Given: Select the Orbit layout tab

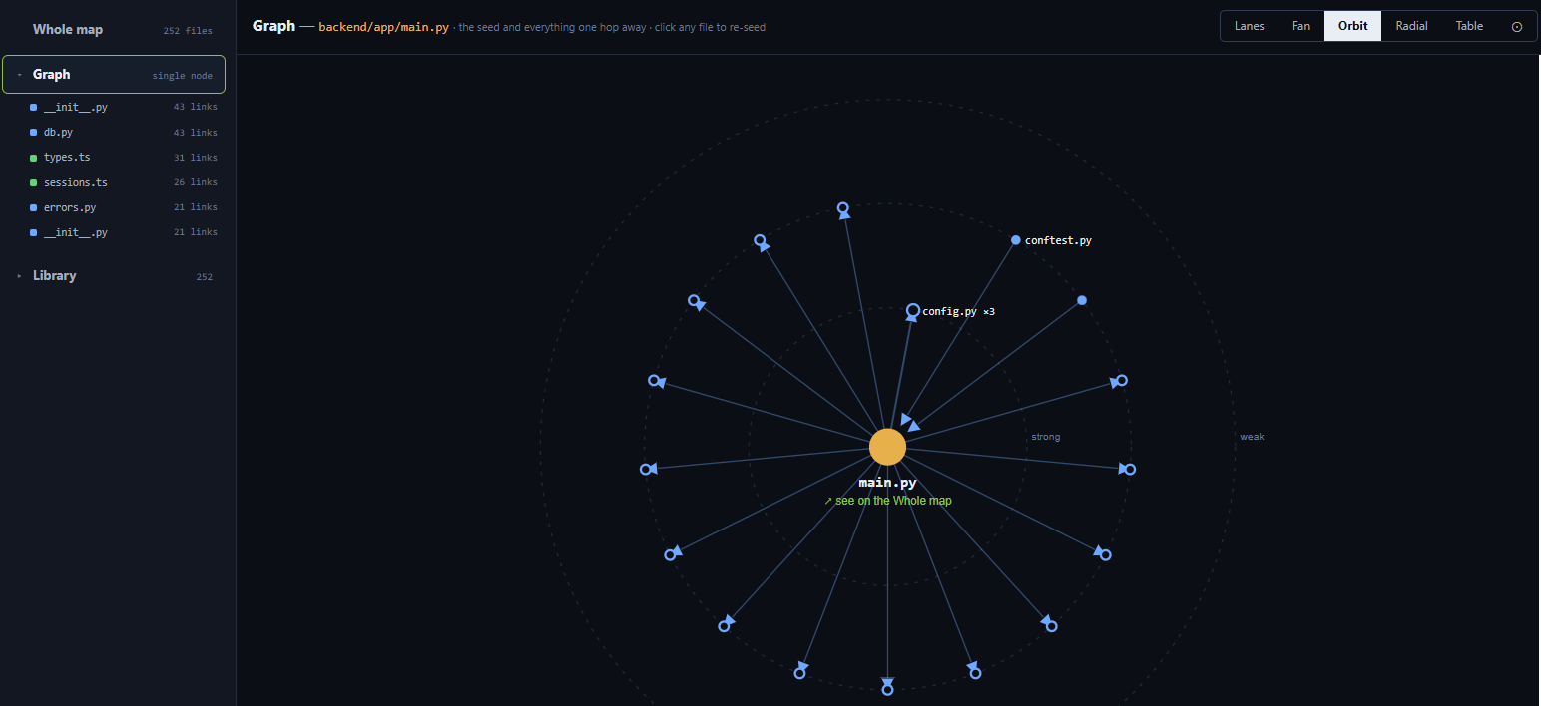Looking at the screenshot, I should click(x=1352, y=26).
